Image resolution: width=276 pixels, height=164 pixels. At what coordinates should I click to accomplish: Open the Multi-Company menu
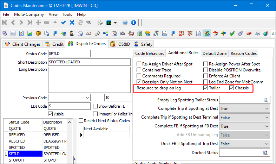coord(29,14)
